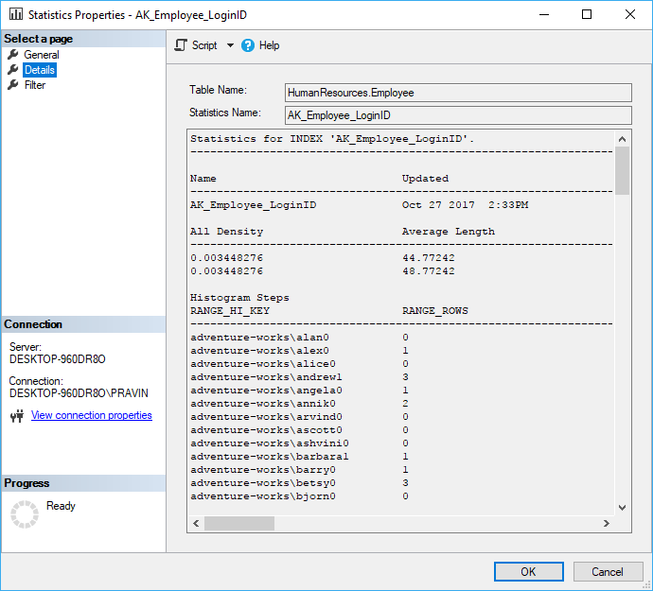
Task: Minimize the Statistics Properties window
Action: pos(544,14)
